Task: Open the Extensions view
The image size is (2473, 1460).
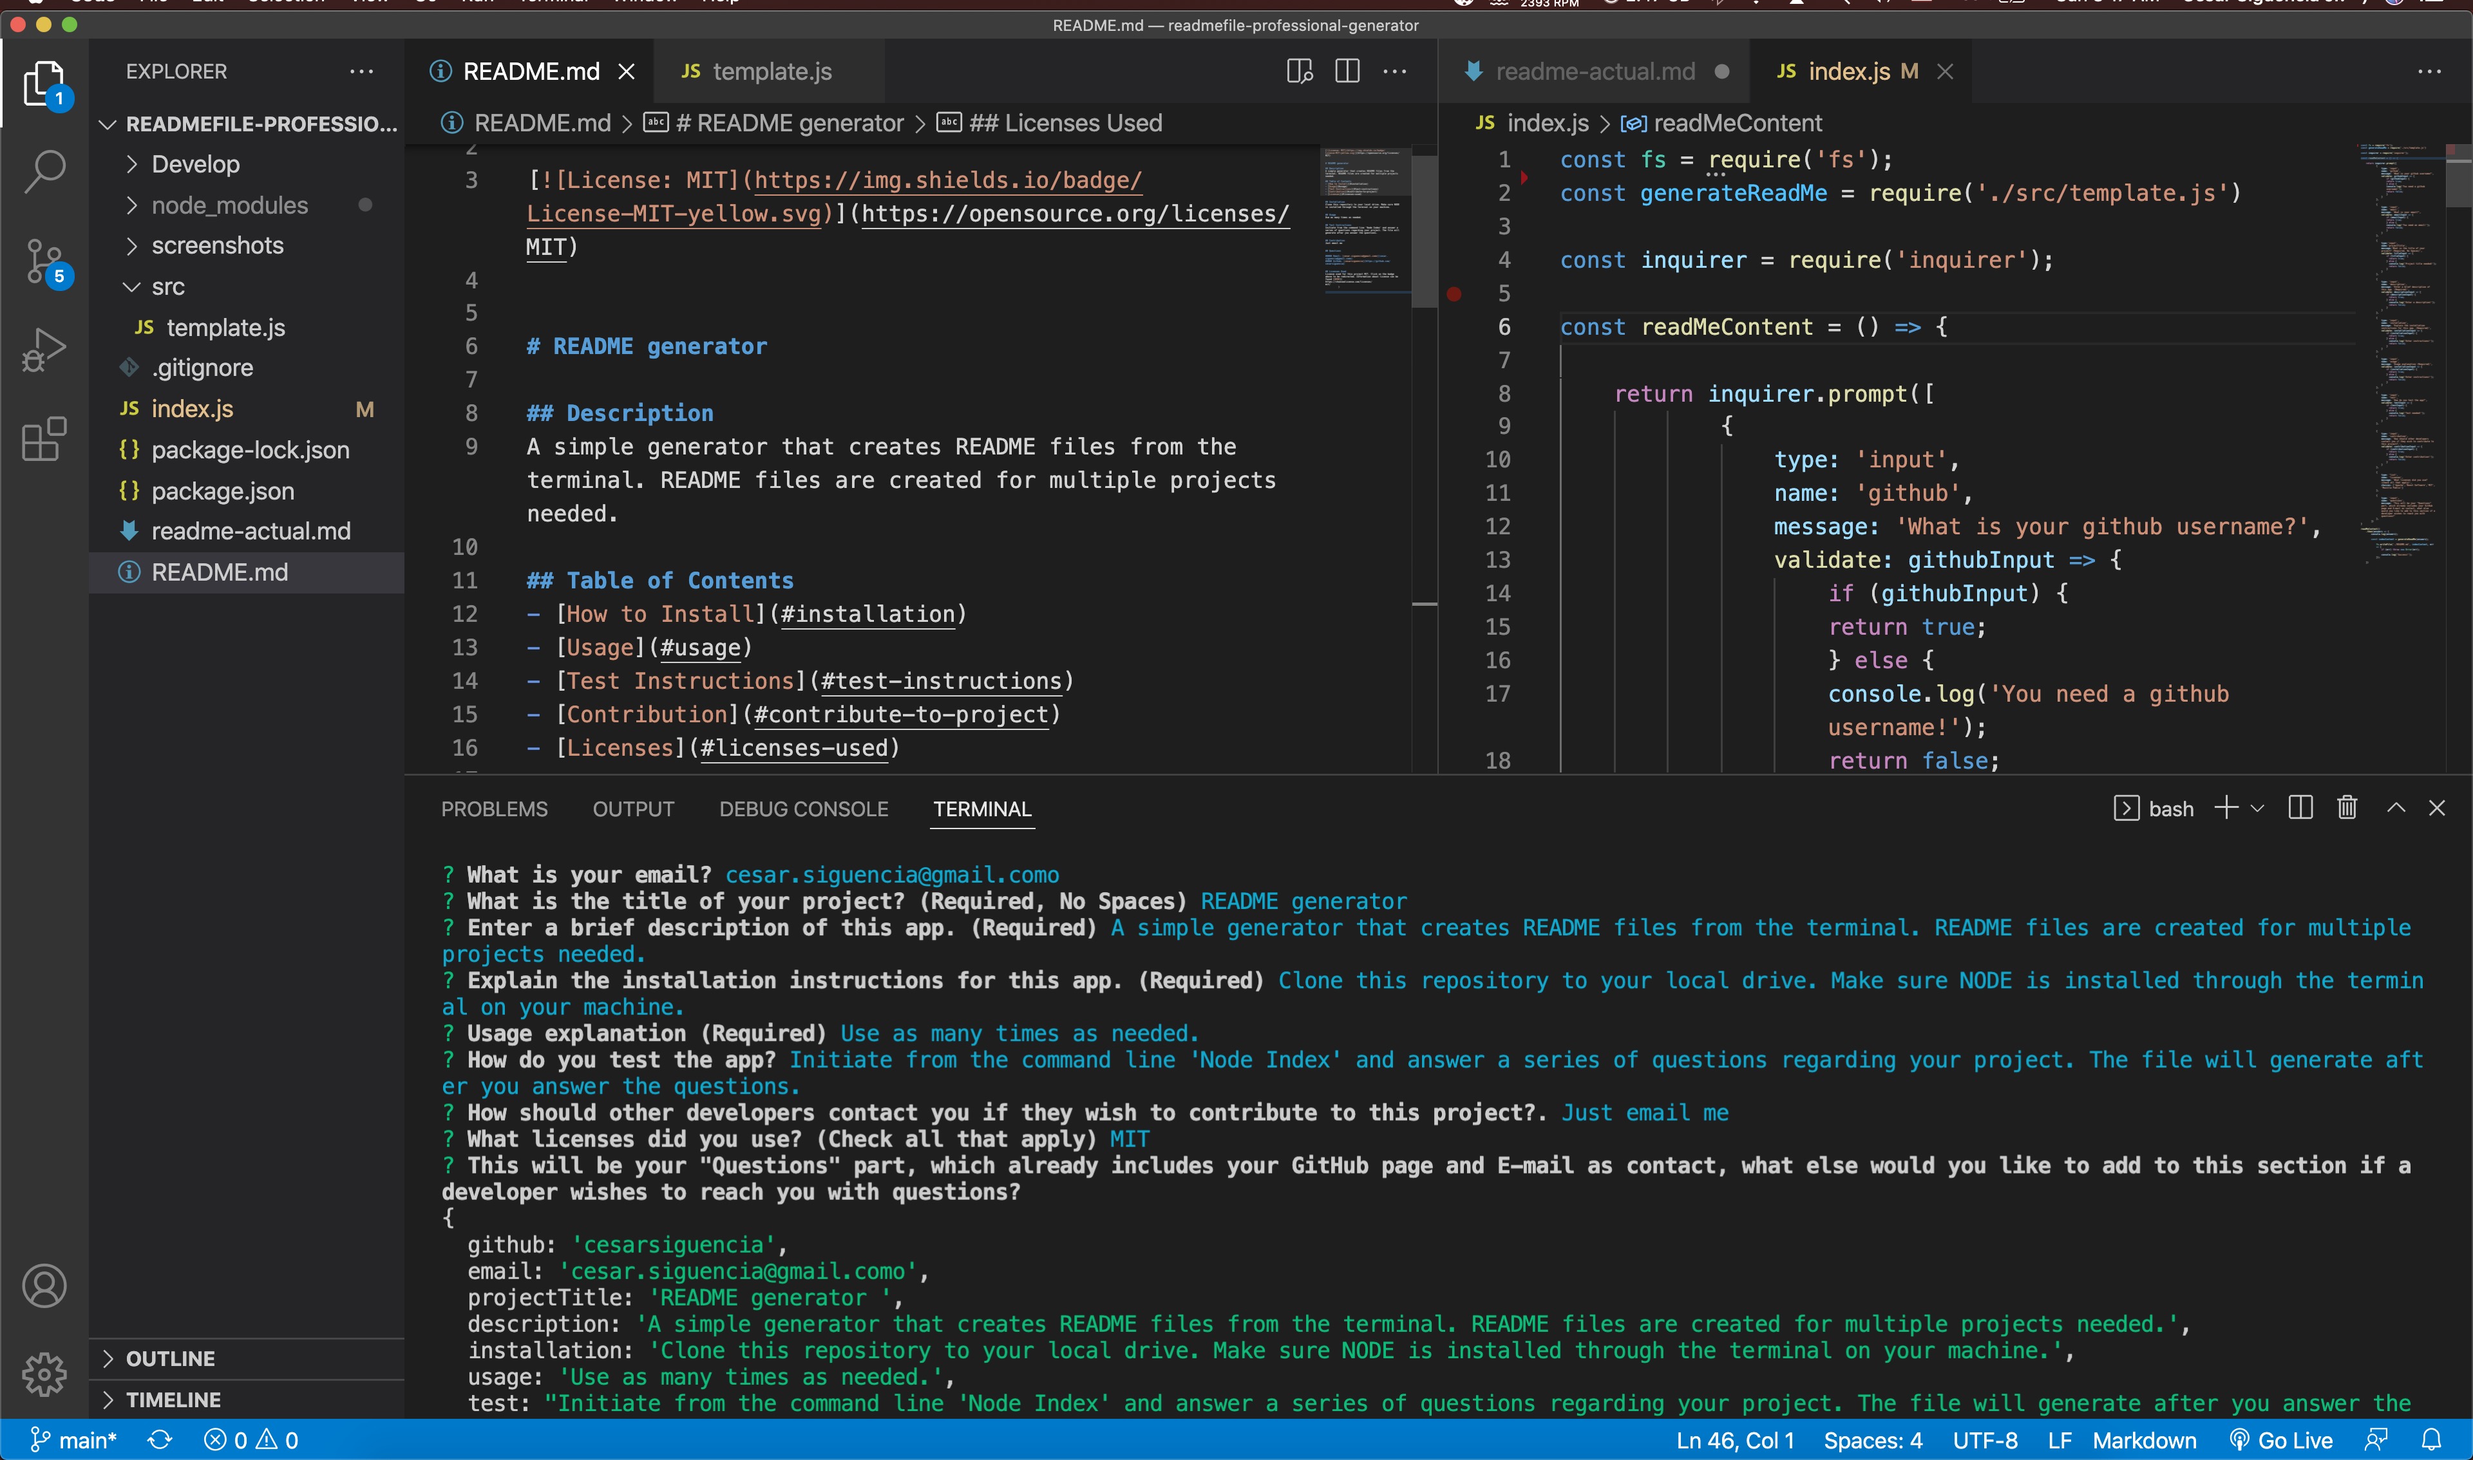Action: click(x=44, y=439)
